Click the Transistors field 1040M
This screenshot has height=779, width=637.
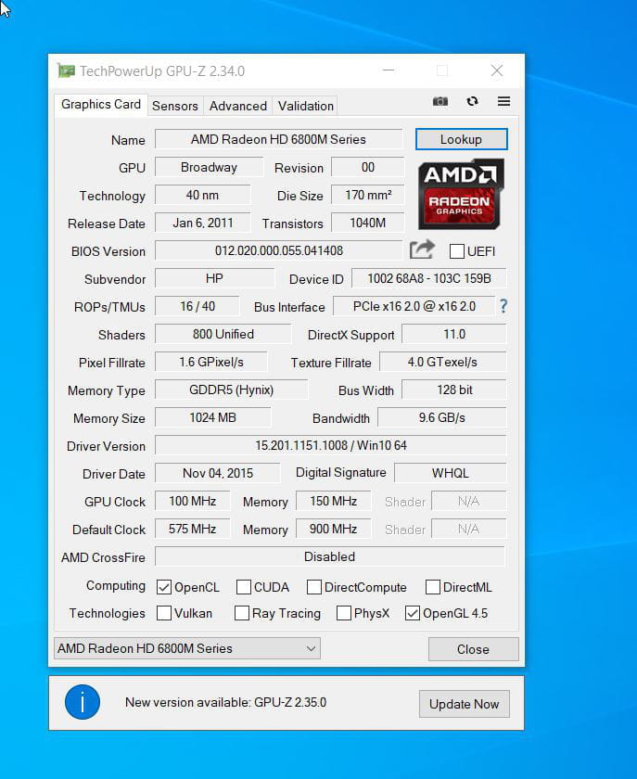(x=368, y=223)
